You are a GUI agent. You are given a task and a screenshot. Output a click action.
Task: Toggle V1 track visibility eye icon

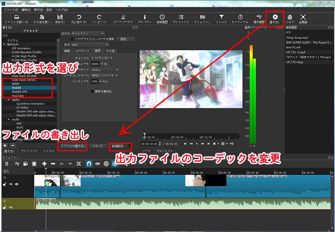click(17, 184)
